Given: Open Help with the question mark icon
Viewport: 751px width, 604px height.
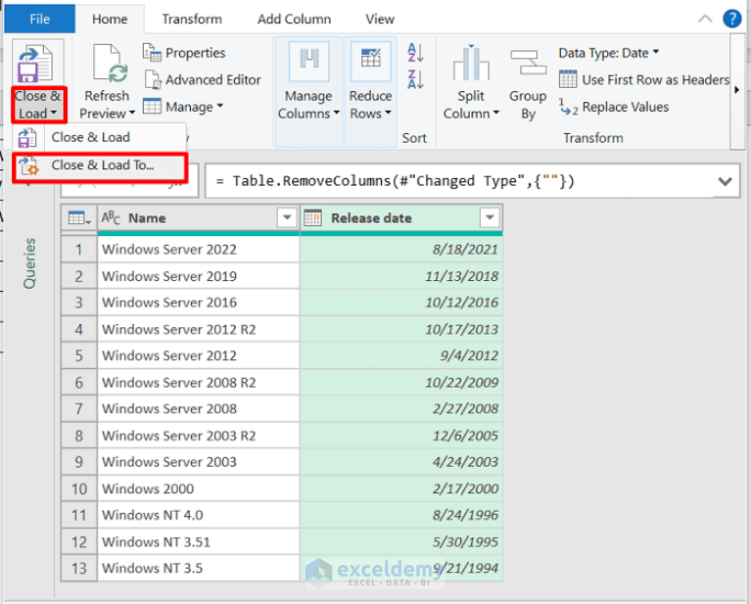Looking at the screenshot, I should click(731, 19).
